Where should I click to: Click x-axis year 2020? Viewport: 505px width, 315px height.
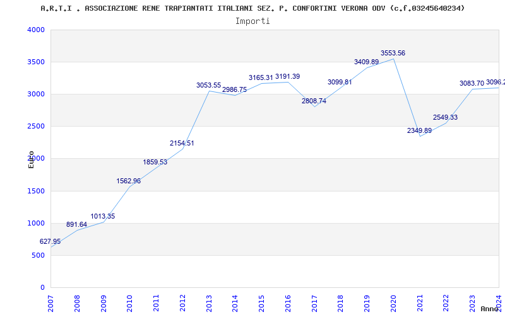click(393, 304)
